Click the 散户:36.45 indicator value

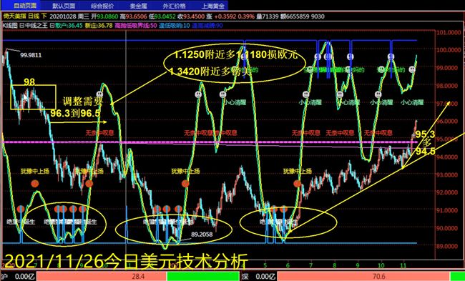coord(69,26)
